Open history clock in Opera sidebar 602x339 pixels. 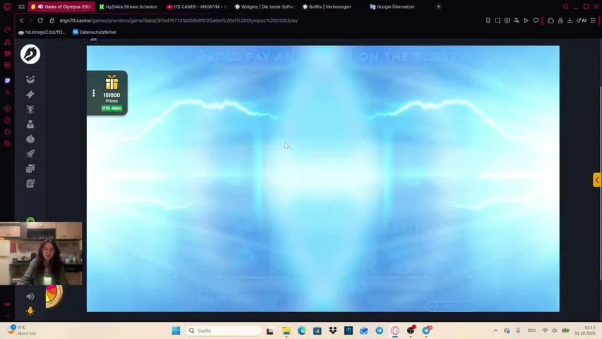pos(7,120)
